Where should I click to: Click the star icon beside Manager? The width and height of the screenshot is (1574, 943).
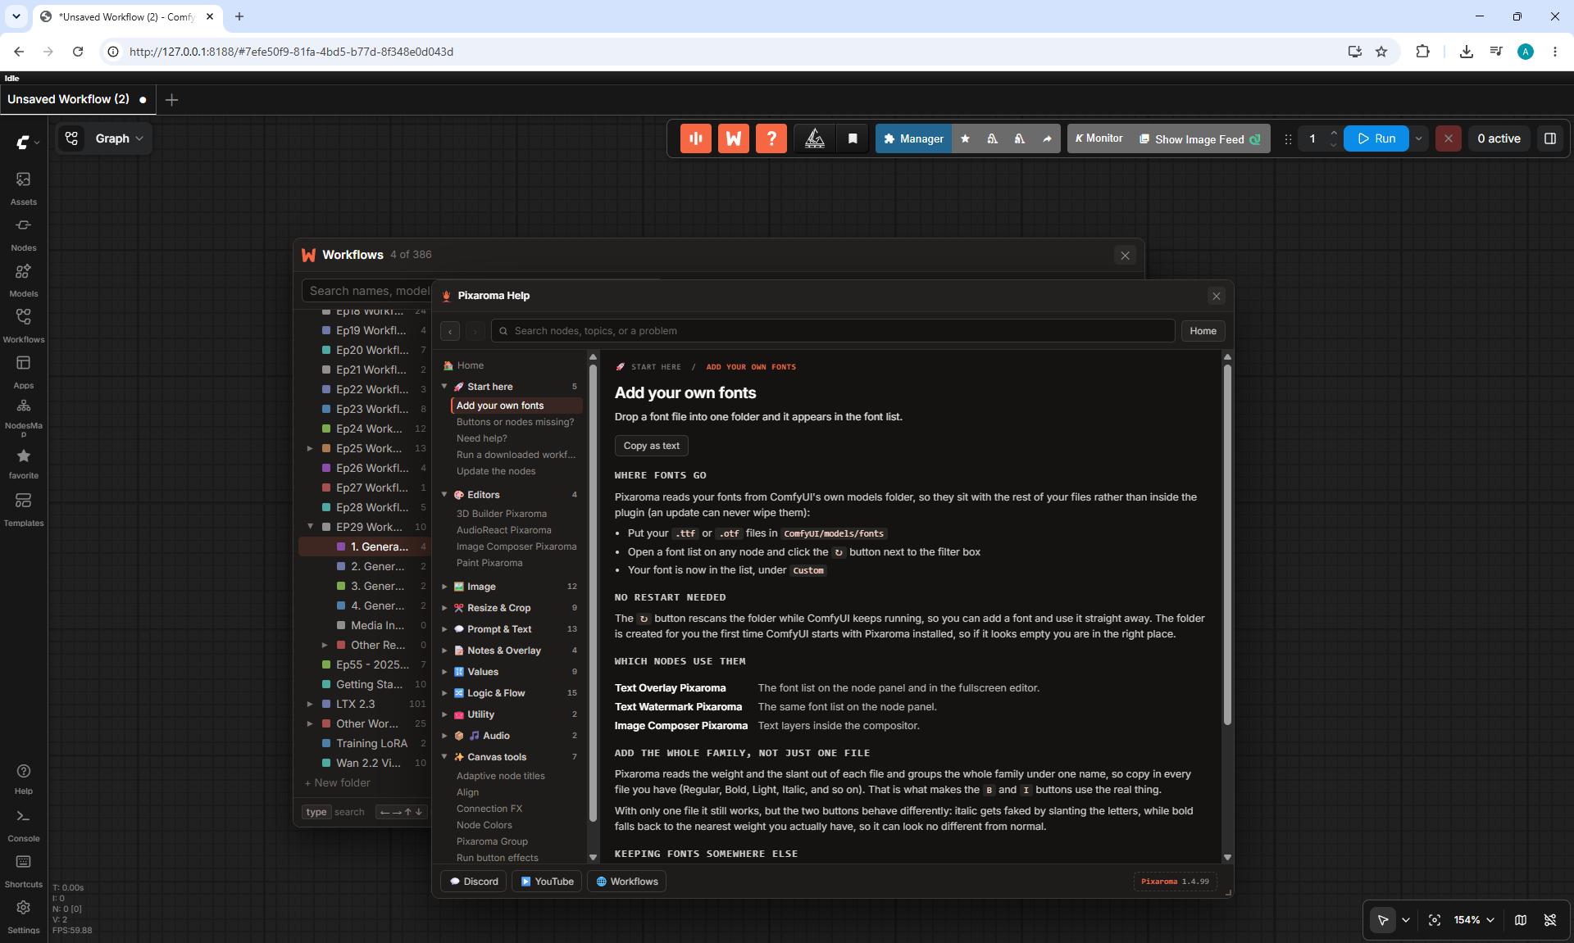point(965,138)
